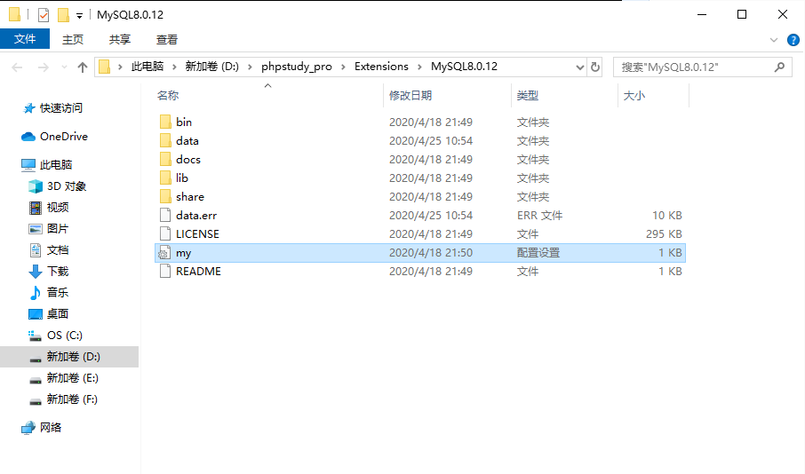Open 桌面 in the sidebar

[58, 314]
